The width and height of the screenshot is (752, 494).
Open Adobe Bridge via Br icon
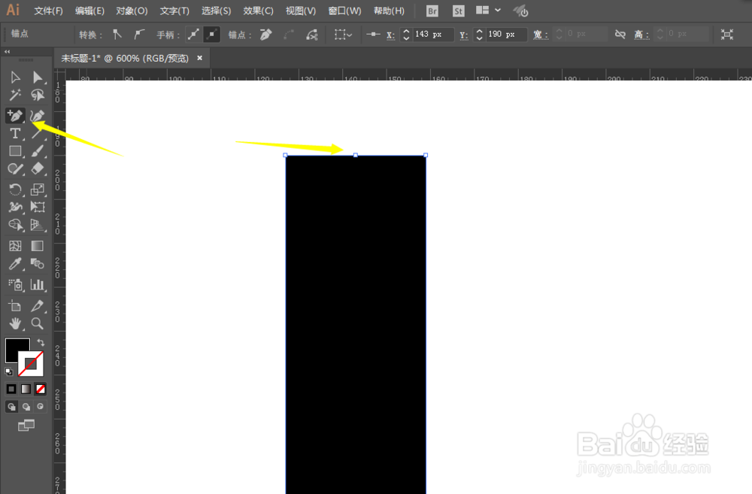(432, 11)
